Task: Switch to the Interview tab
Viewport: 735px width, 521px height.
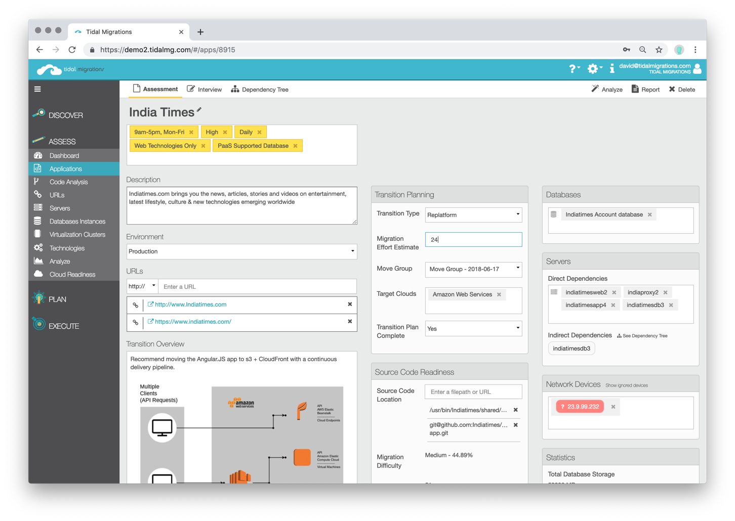Action: [205, 90]
